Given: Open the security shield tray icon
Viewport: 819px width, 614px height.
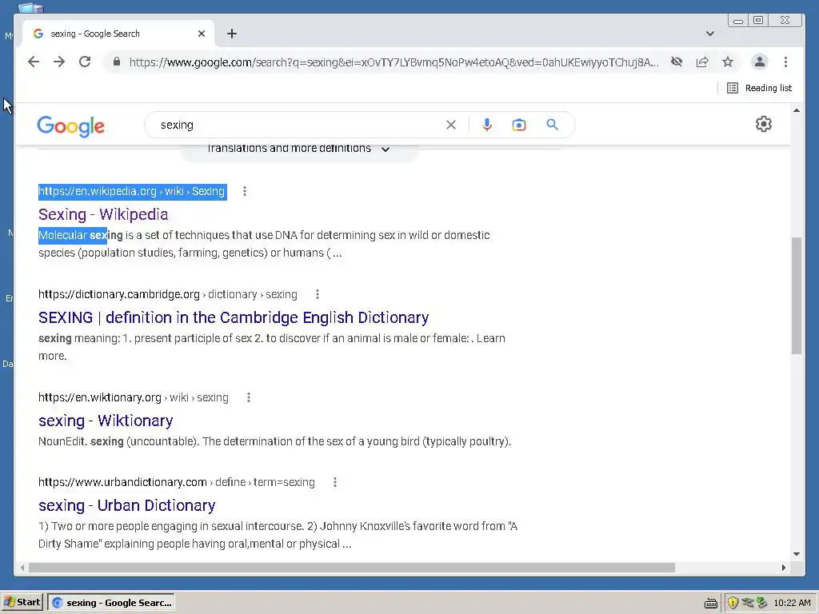Looking at the screenshot, I should pyautogui.click(x=733, y=603).
